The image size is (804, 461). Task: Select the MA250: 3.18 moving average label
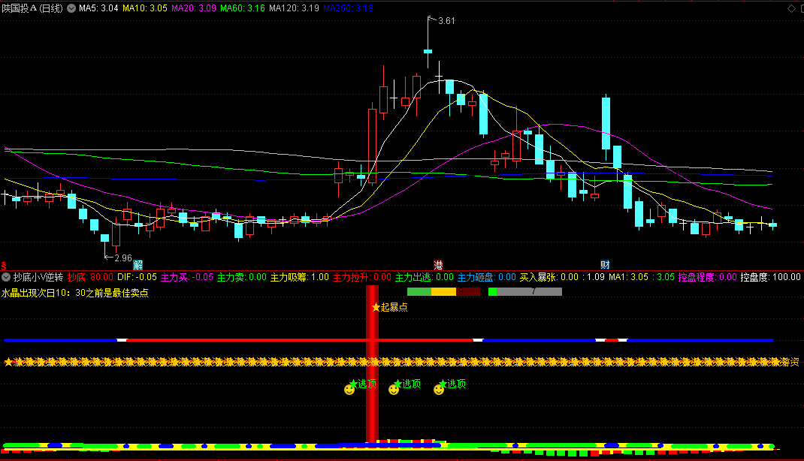(x=348, y=8)
